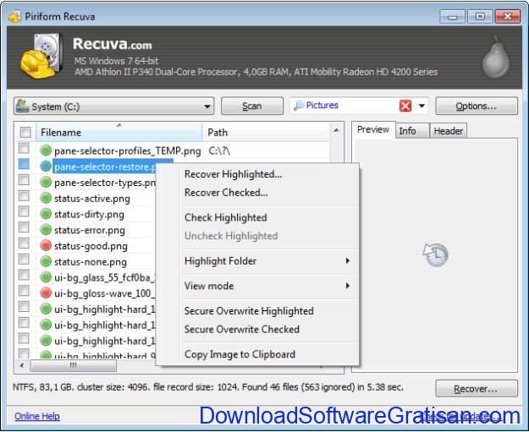Open the Online Help link
Screen dimensions: 529x432
(x=37, y=416)
